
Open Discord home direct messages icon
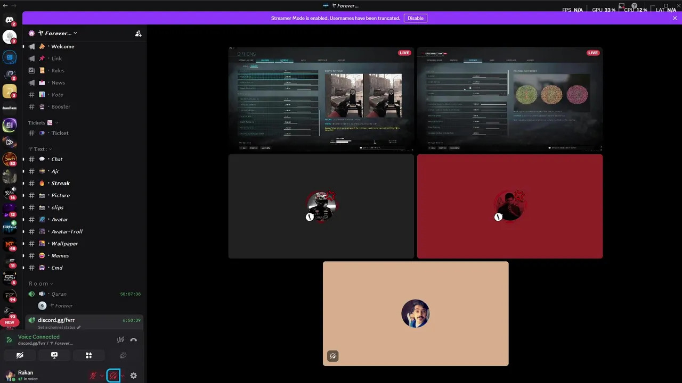pos(10,20)
